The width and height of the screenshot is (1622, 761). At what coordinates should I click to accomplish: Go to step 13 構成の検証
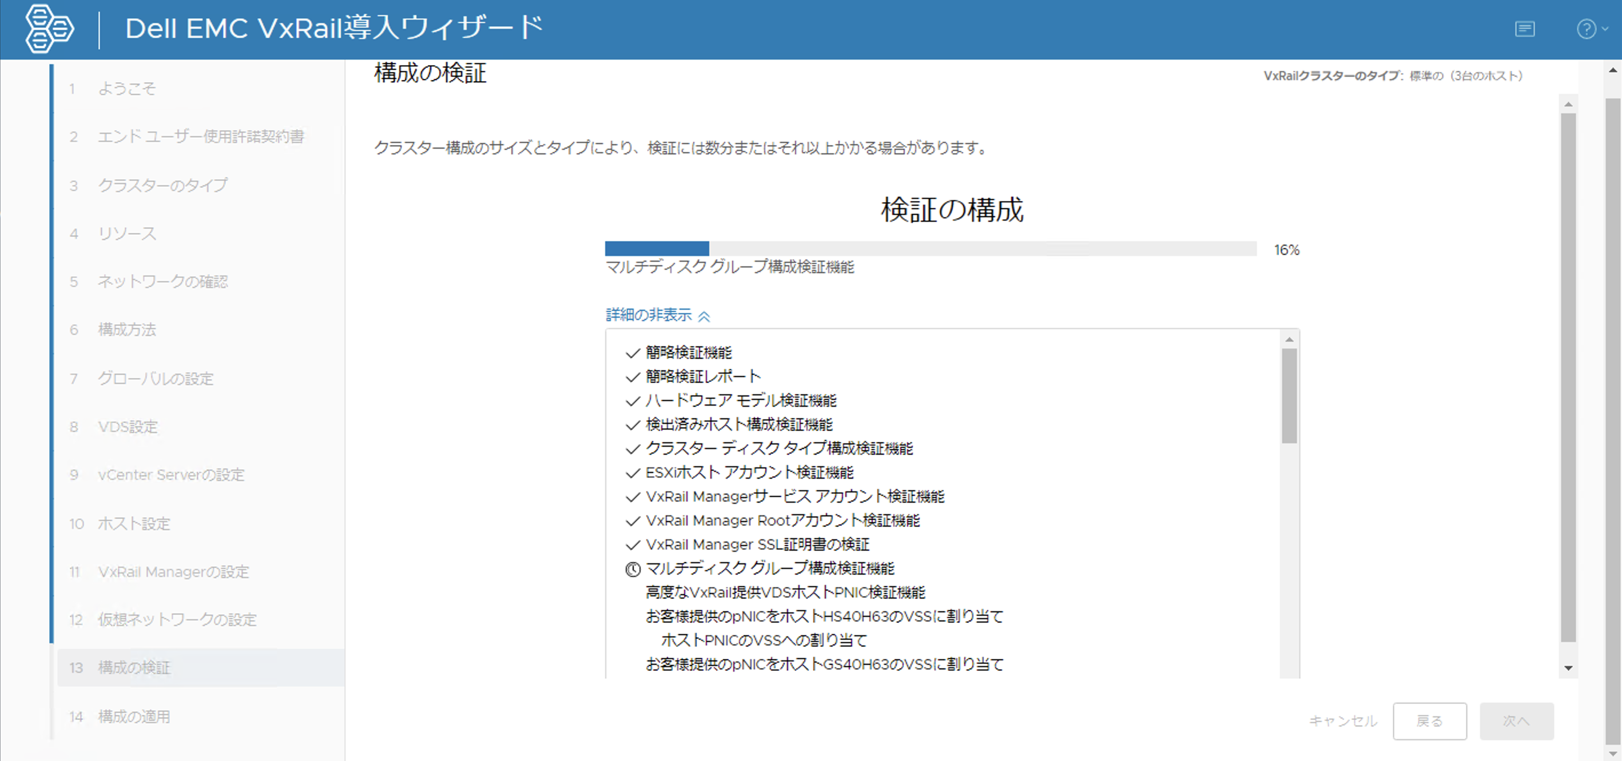(x=134, y=667)
